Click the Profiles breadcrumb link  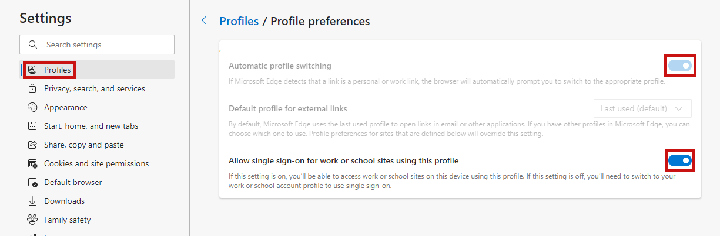pos(239,21)
